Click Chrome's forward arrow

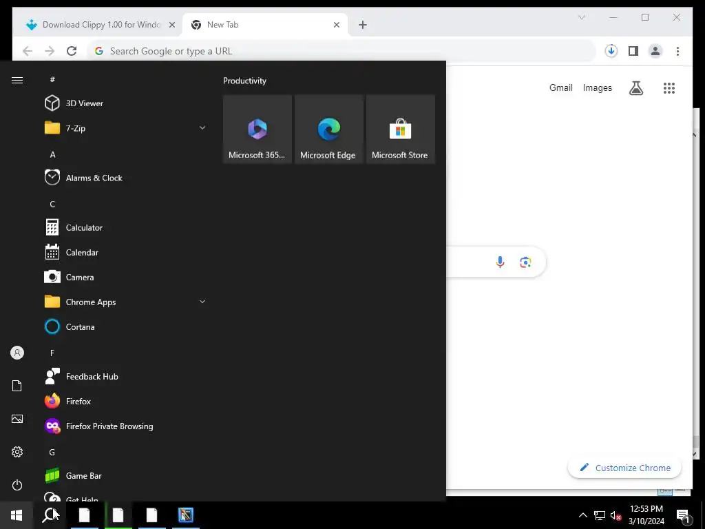(x=50, y=51)
